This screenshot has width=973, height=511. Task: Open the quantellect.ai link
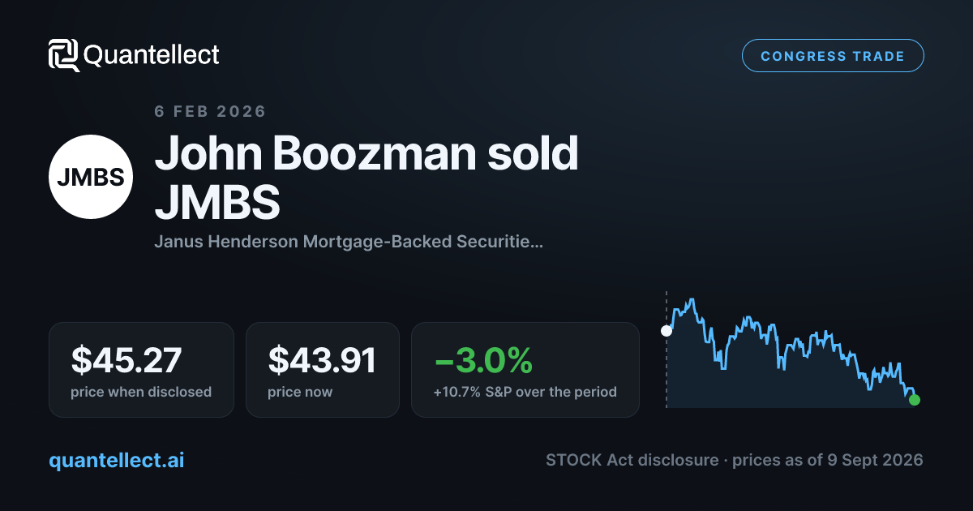pos(117,460)
